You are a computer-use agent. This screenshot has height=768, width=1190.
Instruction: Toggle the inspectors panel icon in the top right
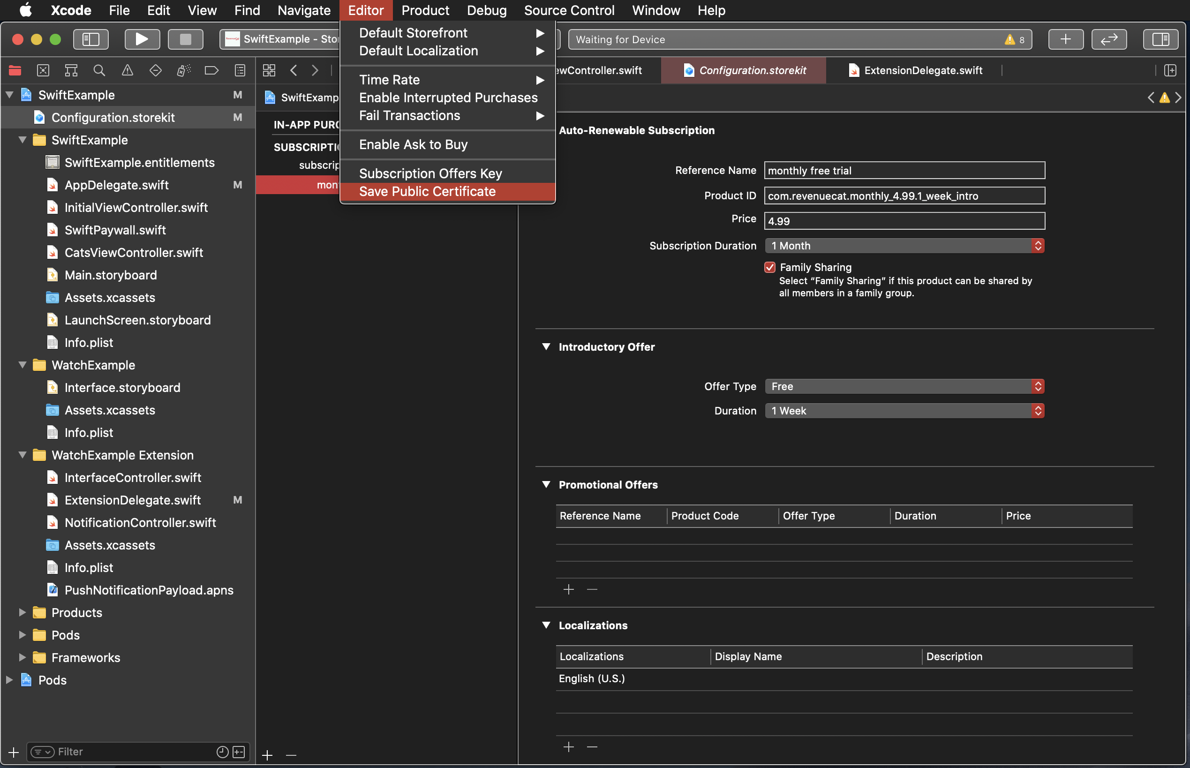point(1160,39)
